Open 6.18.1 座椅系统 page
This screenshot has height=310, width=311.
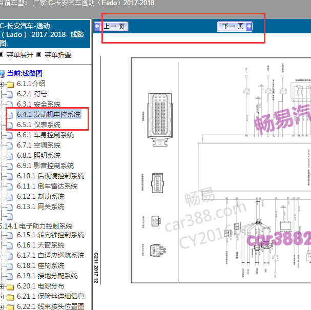(x=40, y=266)
